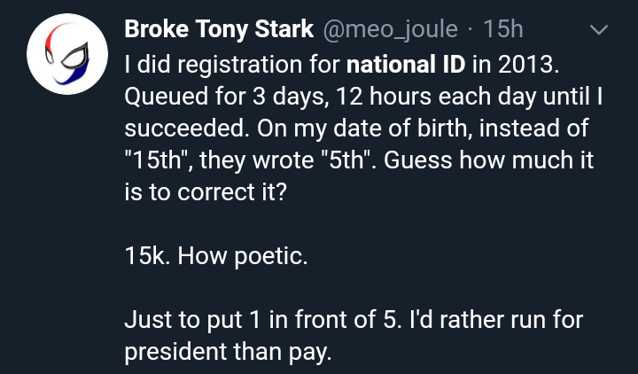Screen dimensions: 638x374
Task: Open tweet via '15k. How poetic.' line
Action: tap(216, 256)
